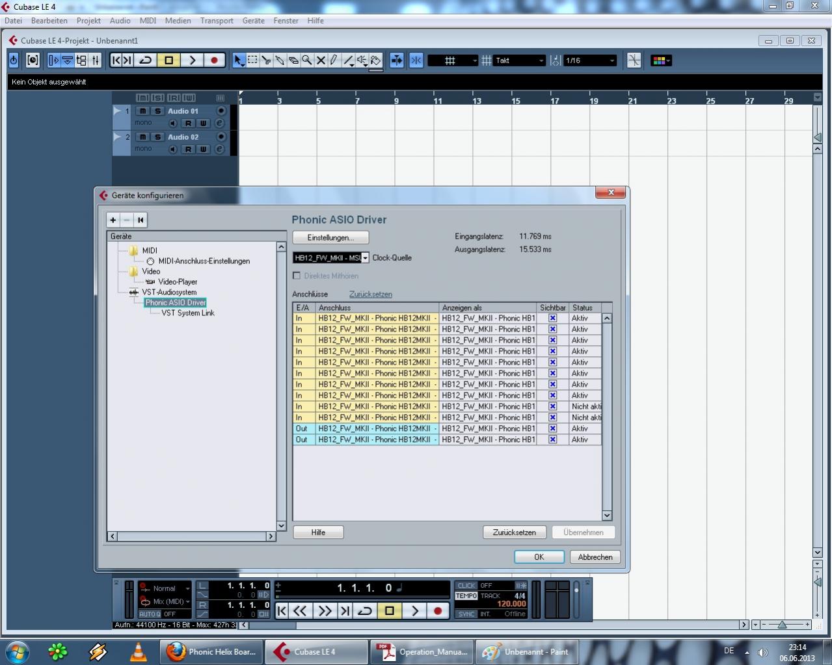832x665 pixels.
Task: Click Rewind in the transport panel
Action: tap(300, 610)
